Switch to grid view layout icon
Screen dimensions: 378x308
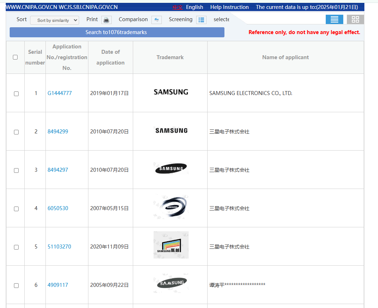coord(355,19)
